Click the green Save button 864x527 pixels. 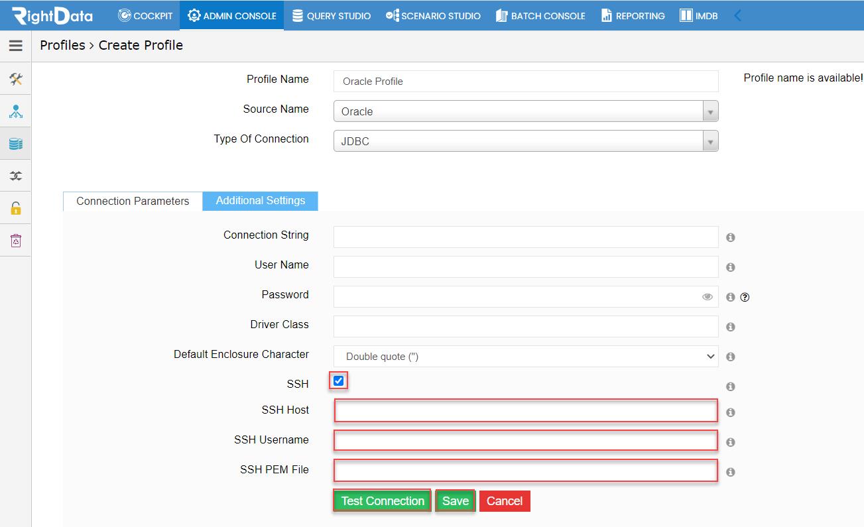456,501
